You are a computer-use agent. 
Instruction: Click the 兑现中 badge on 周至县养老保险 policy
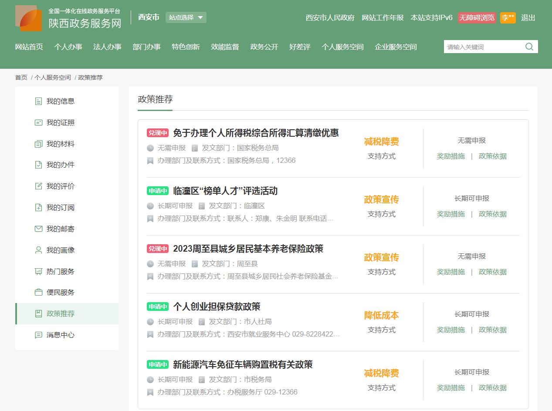tap(158, 249)
